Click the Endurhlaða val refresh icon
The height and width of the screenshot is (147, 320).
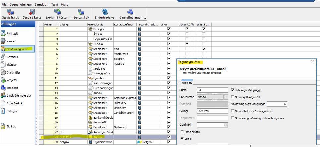coord(105,12)
